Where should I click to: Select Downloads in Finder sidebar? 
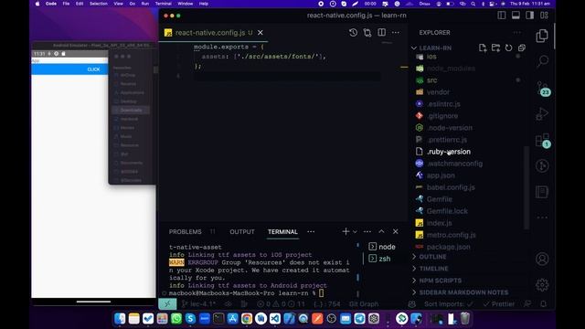click(131, 110)
